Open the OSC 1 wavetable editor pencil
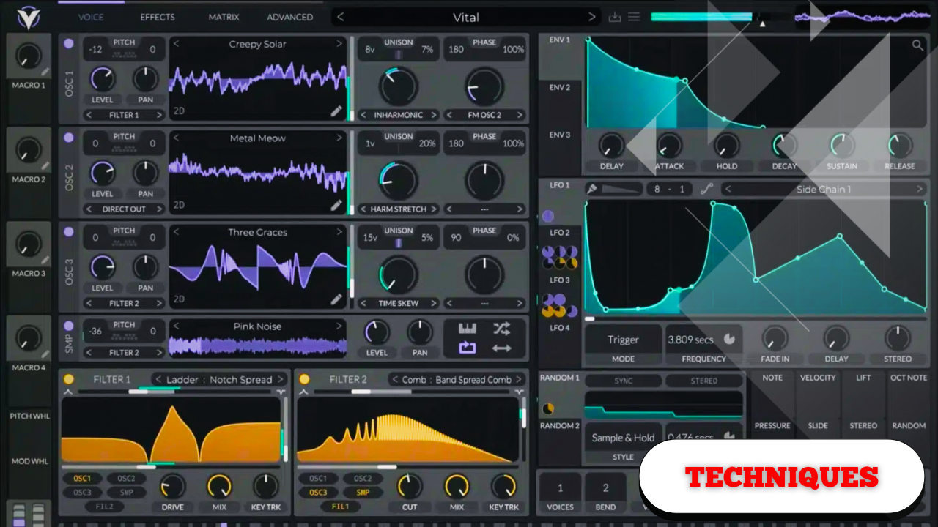This screenshot has width=938, height=527. coord(336,111)
